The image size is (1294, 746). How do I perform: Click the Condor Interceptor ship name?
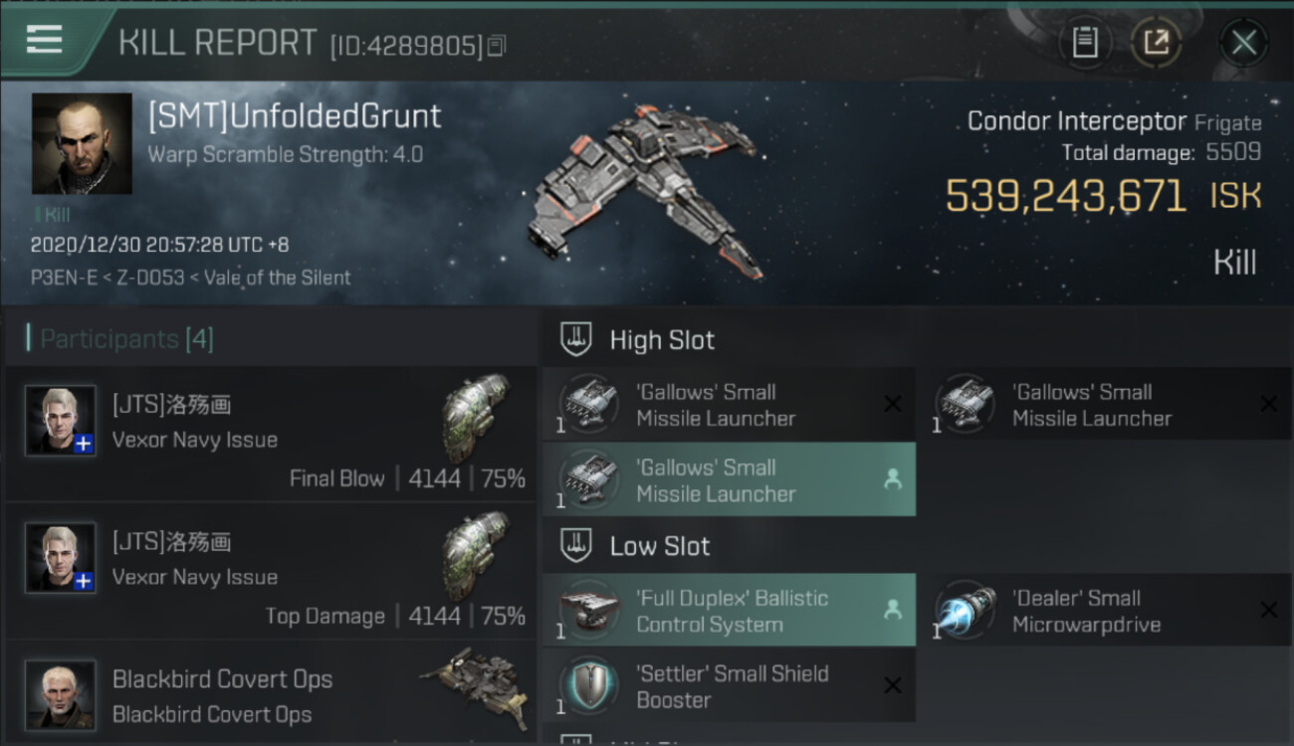(1077, 122)
